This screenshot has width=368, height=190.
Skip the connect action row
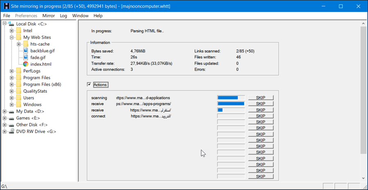pos(261,116)
